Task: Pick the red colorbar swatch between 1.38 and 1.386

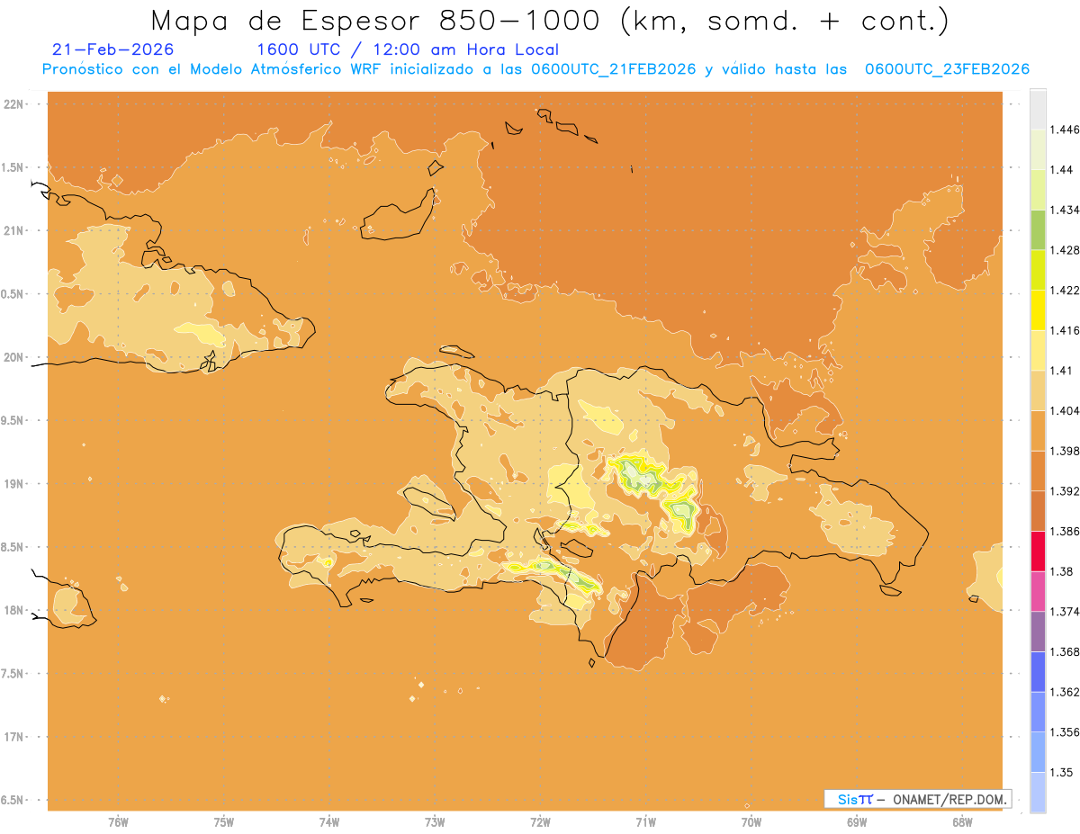Action: point(1038,552)
